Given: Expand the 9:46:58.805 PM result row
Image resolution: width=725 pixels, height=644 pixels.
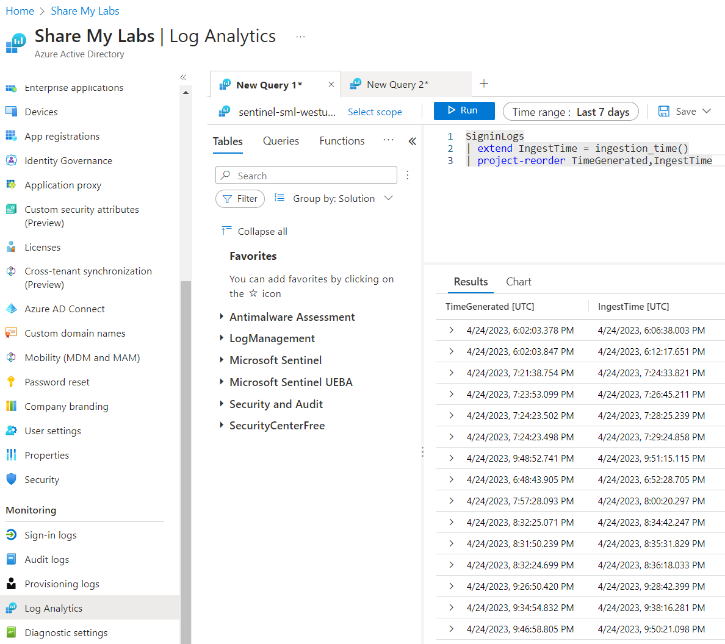Looking at the screenshot, I should (451, 629).
